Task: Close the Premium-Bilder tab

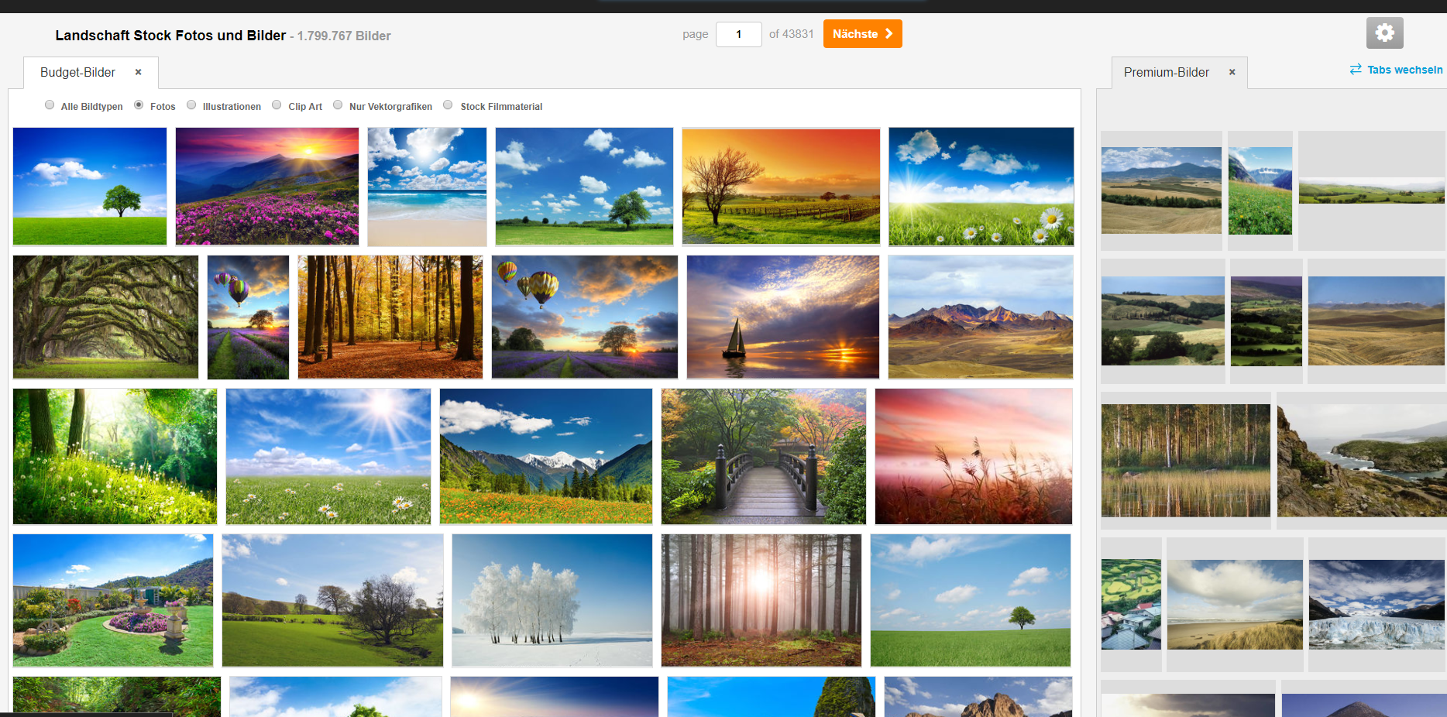Action: click(x=1232, y=72)
